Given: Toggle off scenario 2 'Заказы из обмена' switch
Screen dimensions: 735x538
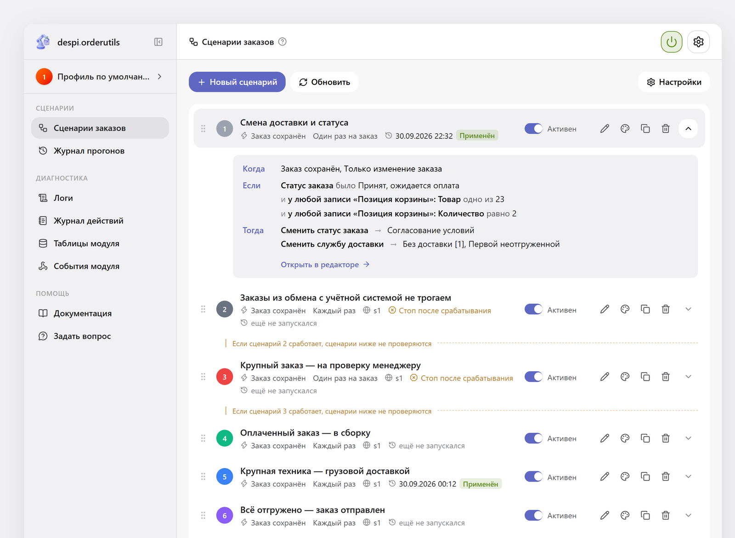Looking at the screenshot, I should coord(533,309).
